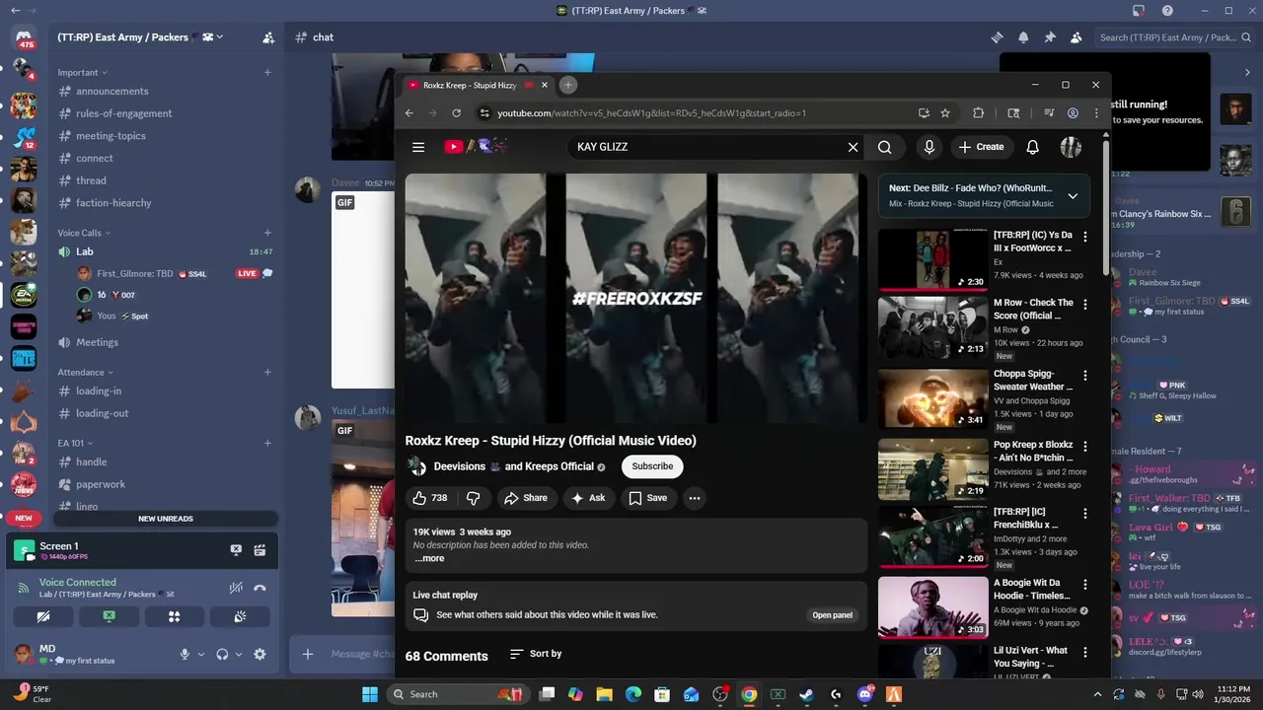Open the Chrome three-dot menu

click(x=1096, y=113)
